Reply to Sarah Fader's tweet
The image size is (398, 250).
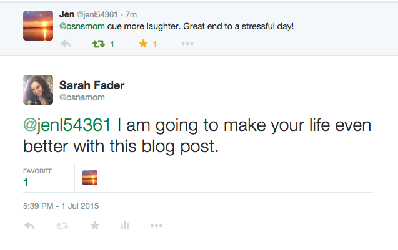pos(29,226)
